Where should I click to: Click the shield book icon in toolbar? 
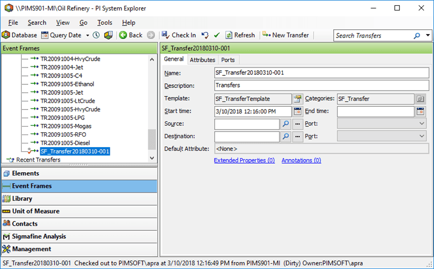point(109,35)
